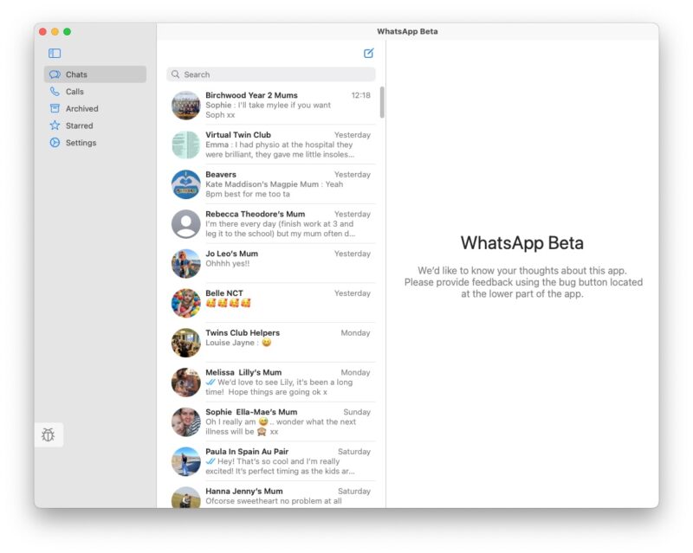
Task: Click the chat list scrollbar
Action: coord(382,102)
